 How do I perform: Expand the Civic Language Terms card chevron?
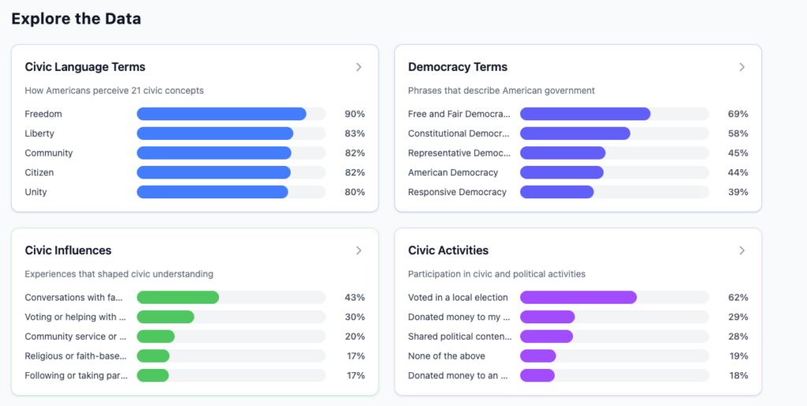(x=359, y=67)
